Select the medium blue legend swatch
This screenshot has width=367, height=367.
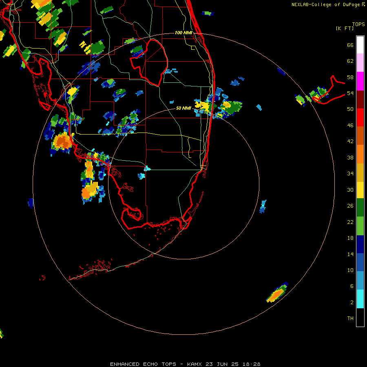point(360,262)
